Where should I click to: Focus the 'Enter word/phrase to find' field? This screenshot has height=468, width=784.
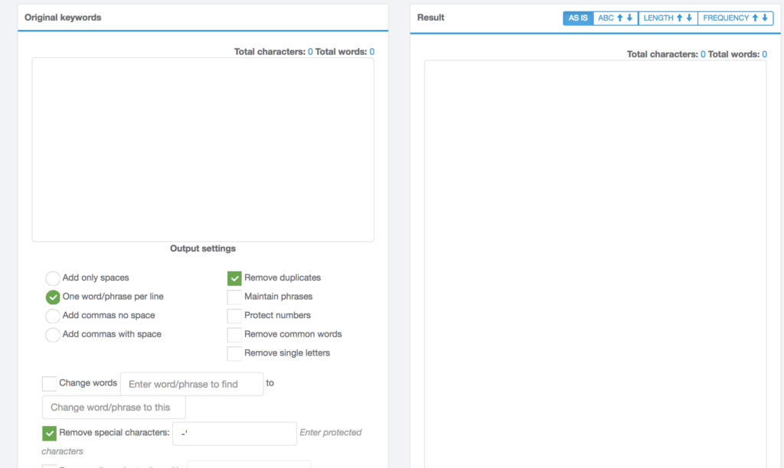[191, 385]
